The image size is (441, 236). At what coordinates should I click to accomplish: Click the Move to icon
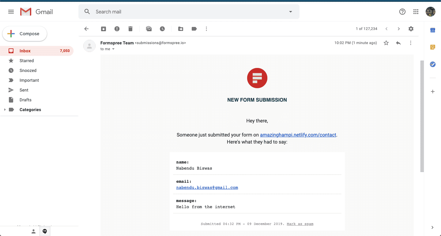click(181, 29)
